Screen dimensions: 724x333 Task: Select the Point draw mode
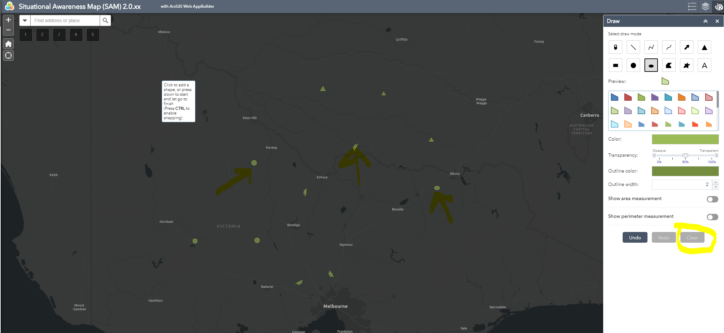click(x=616, y=47)
